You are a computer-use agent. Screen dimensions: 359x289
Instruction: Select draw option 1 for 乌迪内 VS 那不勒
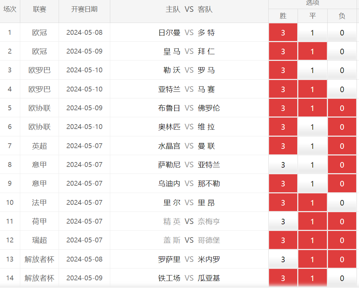312,183
